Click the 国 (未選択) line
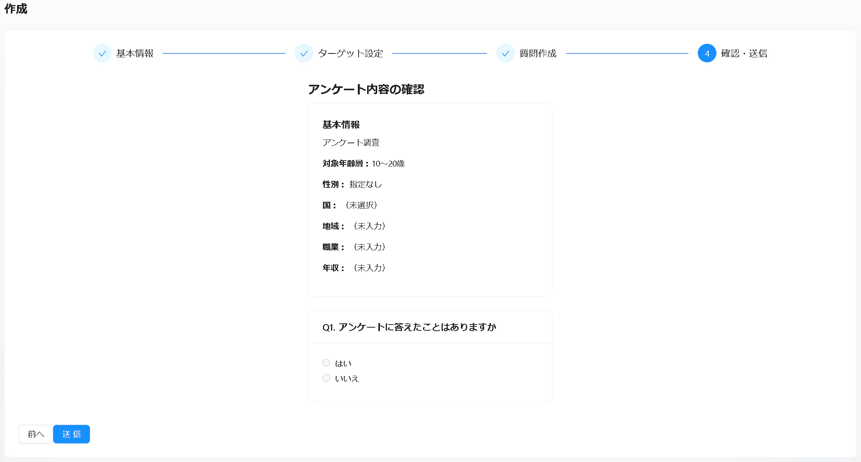The height and width of the screenshot is (462, 861). [350, 205]
